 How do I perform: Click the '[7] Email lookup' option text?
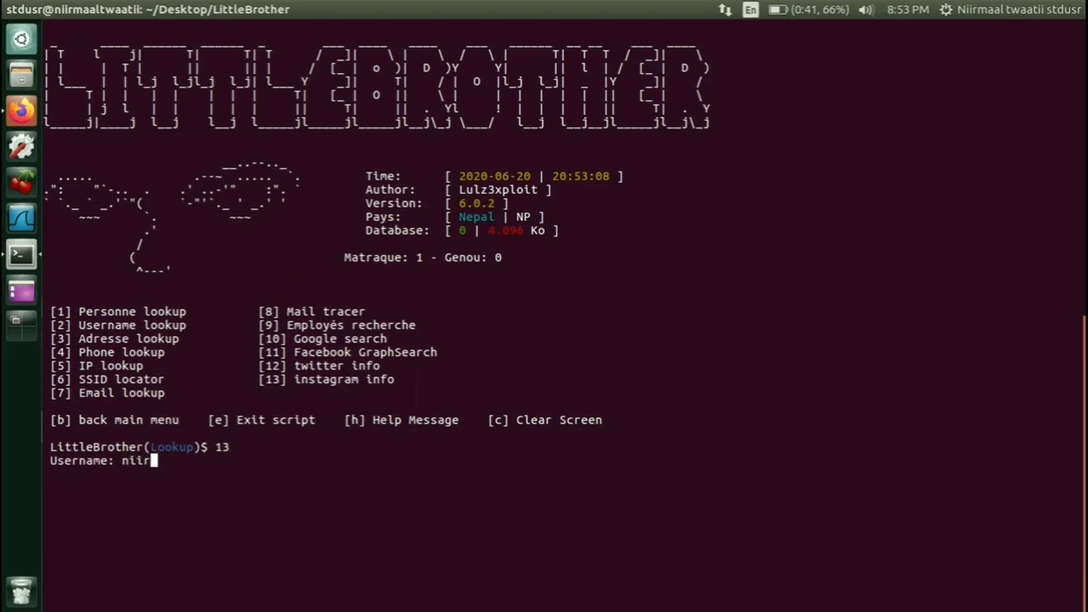pyautogui.click(x=107, y=394)
